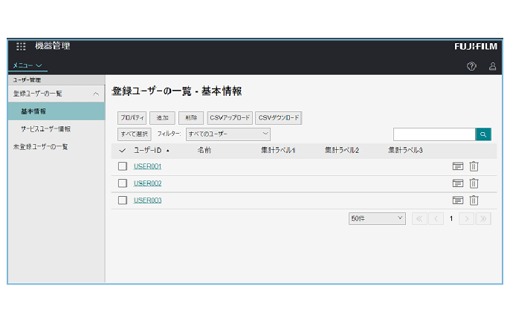510x320 pixels.
Task: Click the 追加 button
Action: [x=162, y=118]
